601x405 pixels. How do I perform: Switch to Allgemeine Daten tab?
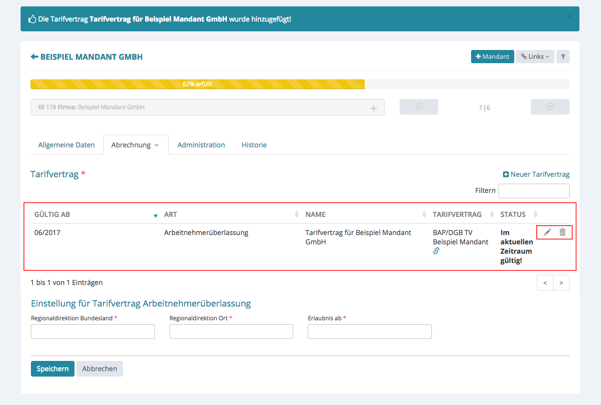(66, 145)
